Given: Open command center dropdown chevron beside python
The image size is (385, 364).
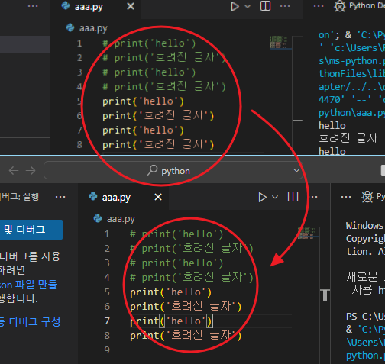Looking at the screenshot, I should 296,170.
